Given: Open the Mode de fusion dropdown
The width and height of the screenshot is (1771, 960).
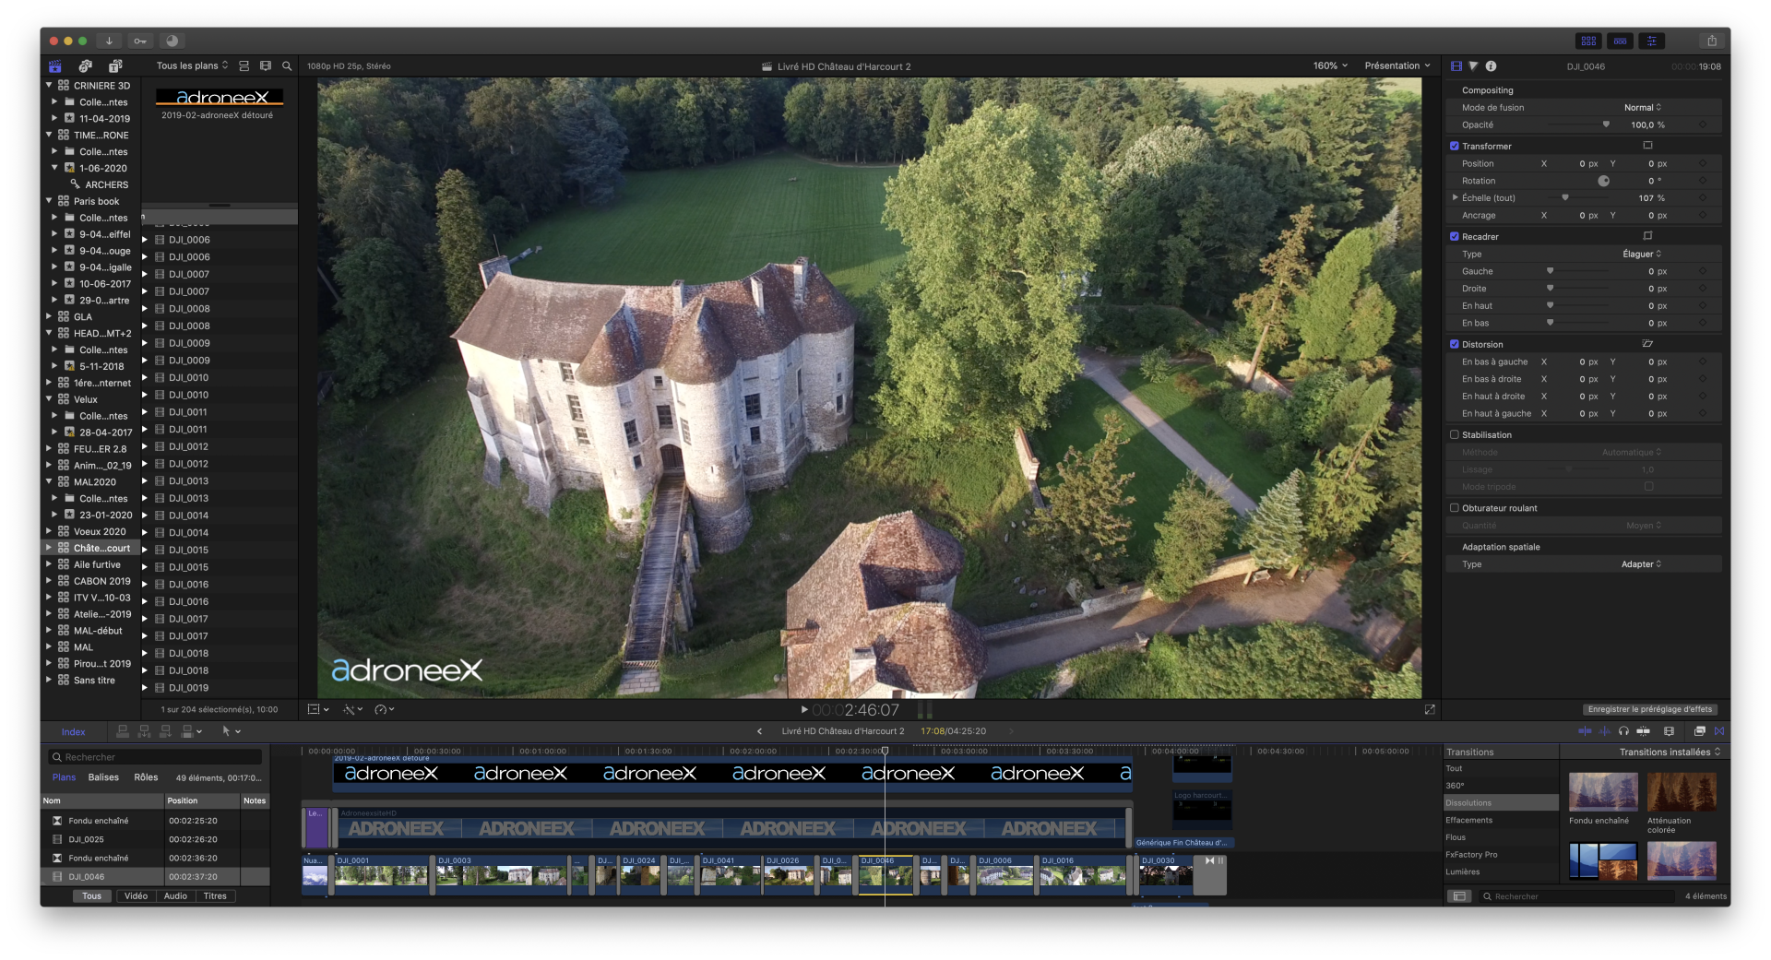Looking at the screenshot, I should click(x=1642, y=108).
